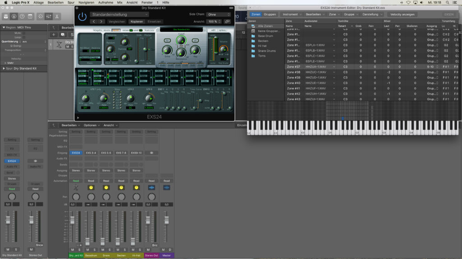This screenshot has height=259, width=462.
Task: Open Notification Center list icon
Action: [456, 2]
